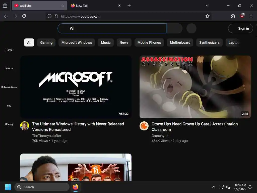The width and height of the screenshot is (257, 193).
Task: Click the Crunchyroll channel avatar icon
Action: [144, 126]
